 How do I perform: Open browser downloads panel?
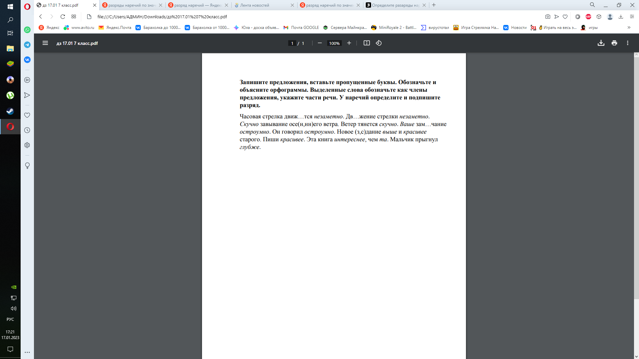621,17
